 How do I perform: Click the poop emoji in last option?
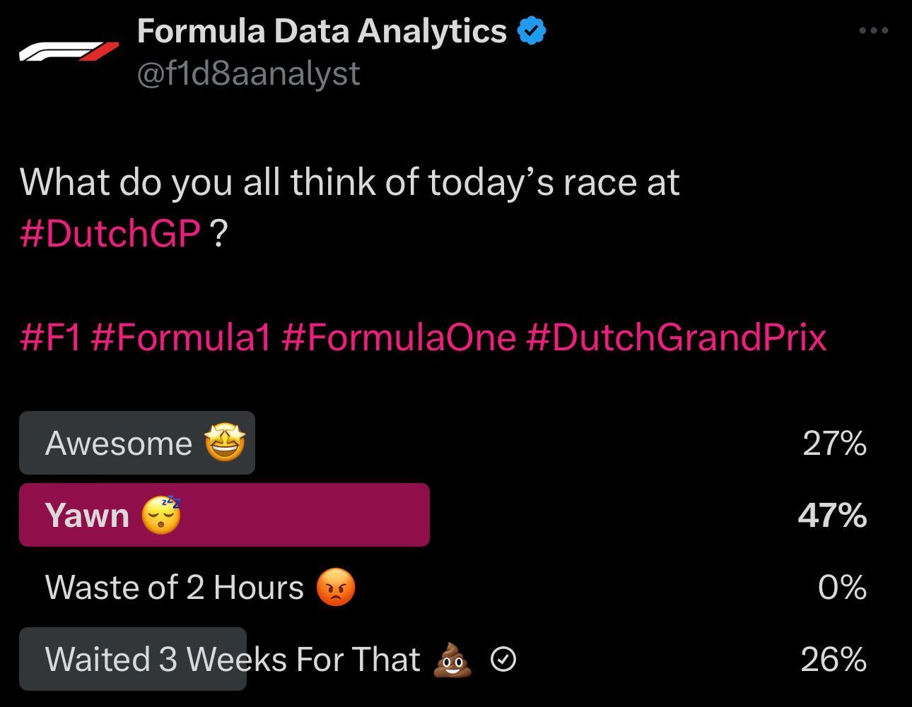[x=452, y=659]
